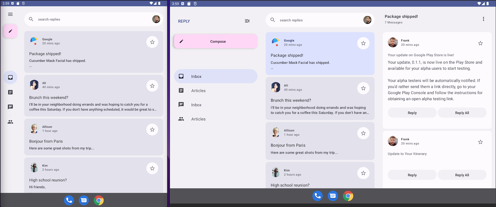Select the chat bubble icon in narrow rail
Screen dimensions: 496x207
click(x=10, y=107)
